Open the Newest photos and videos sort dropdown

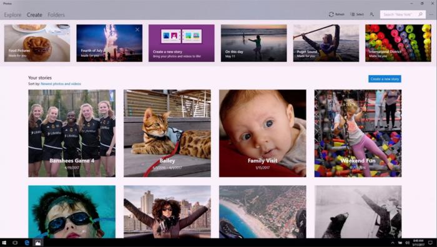[x=61, y=84]
